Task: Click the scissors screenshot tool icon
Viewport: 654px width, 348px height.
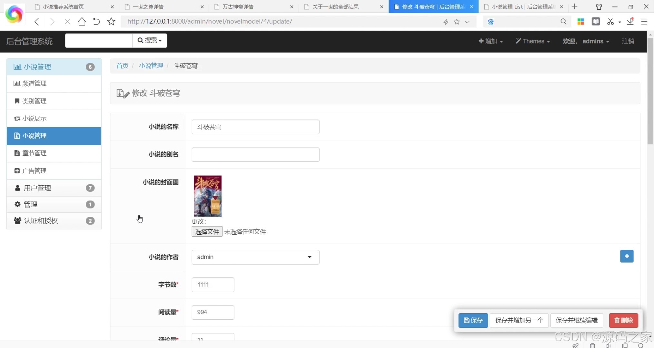Action: 610,22
